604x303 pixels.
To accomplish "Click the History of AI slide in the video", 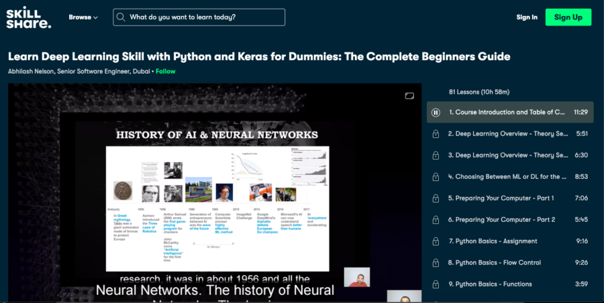I will click(217, 208).
